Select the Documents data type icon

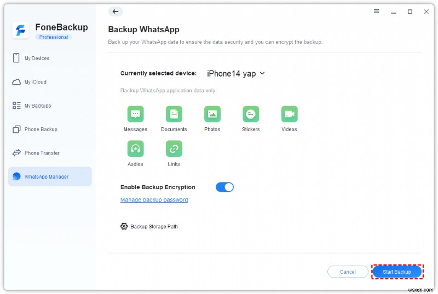tap(174, 114)
